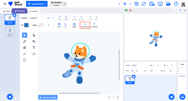Stop project with red stop button
Image resolution: width=188 pixels, height=101 pixels.
point(130,10)
